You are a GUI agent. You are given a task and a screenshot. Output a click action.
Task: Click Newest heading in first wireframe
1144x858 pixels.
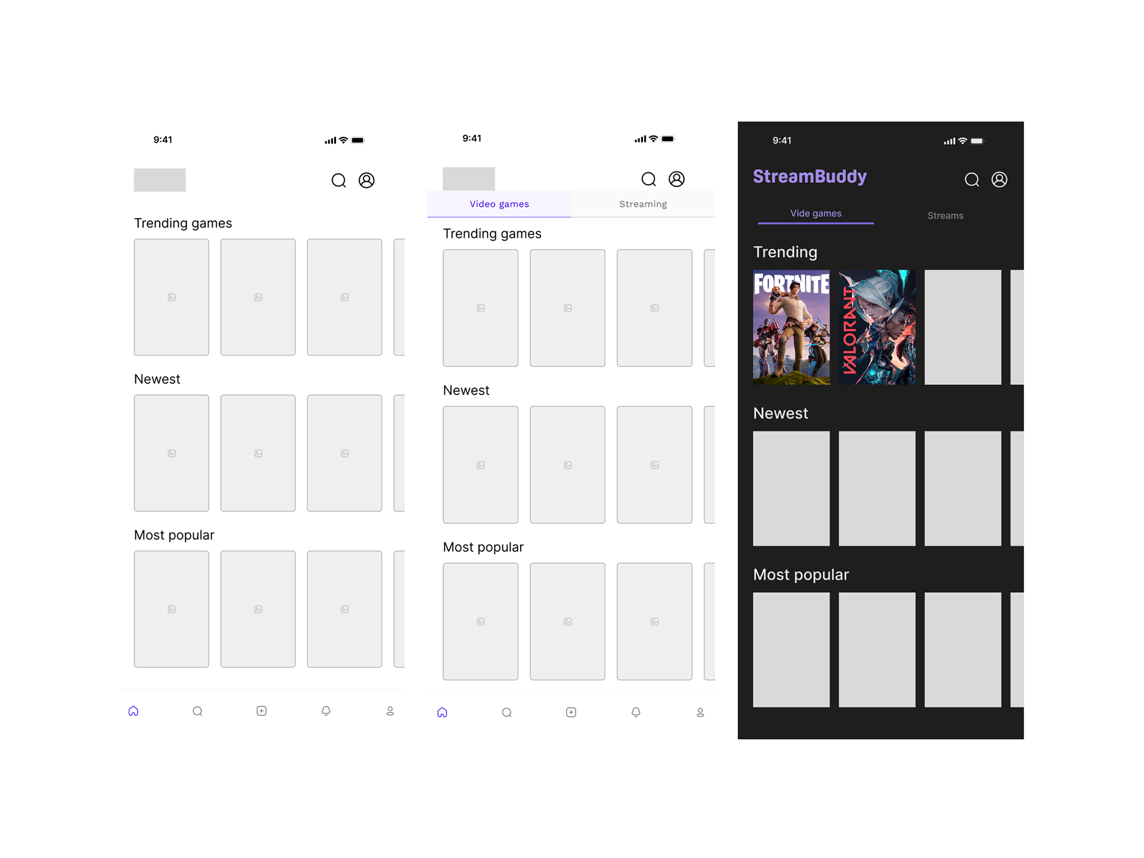click(x=157, y=380)
